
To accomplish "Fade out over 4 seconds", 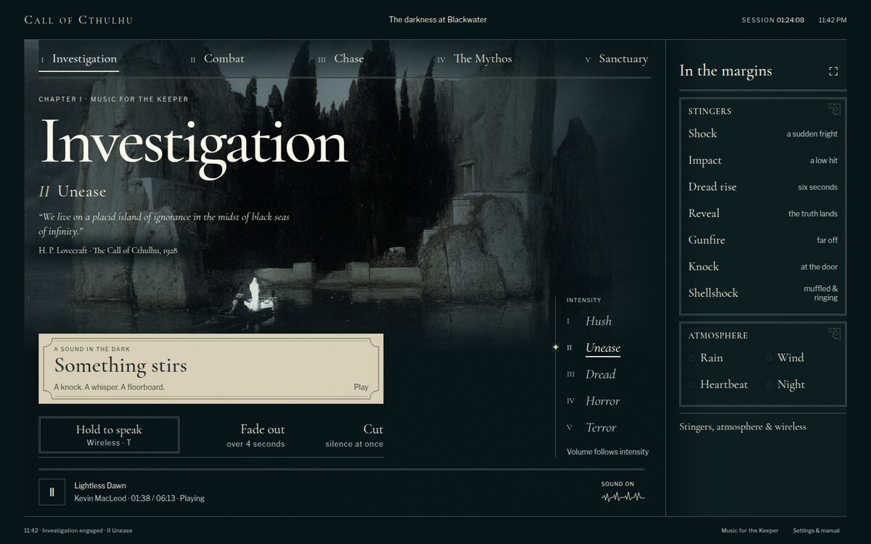I will point(255,435).
